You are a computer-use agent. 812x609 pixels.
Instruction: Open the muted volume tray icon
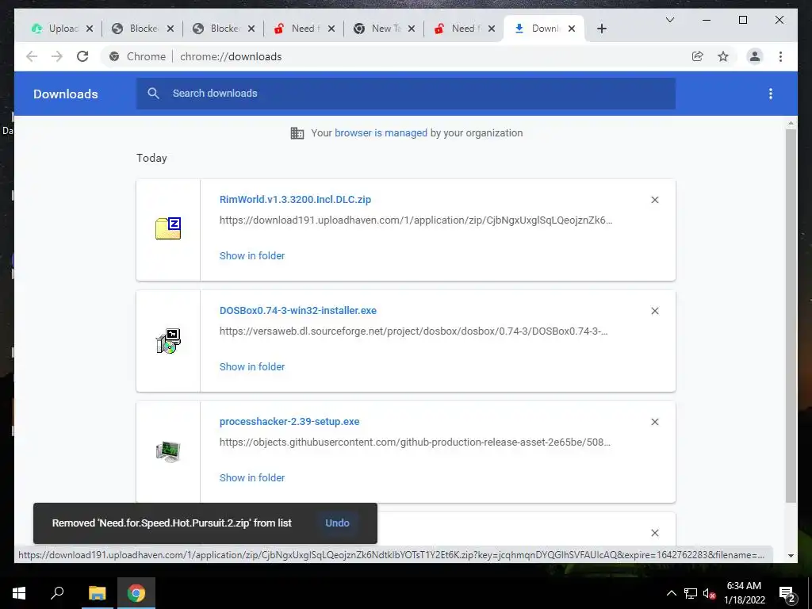[709, 593]
